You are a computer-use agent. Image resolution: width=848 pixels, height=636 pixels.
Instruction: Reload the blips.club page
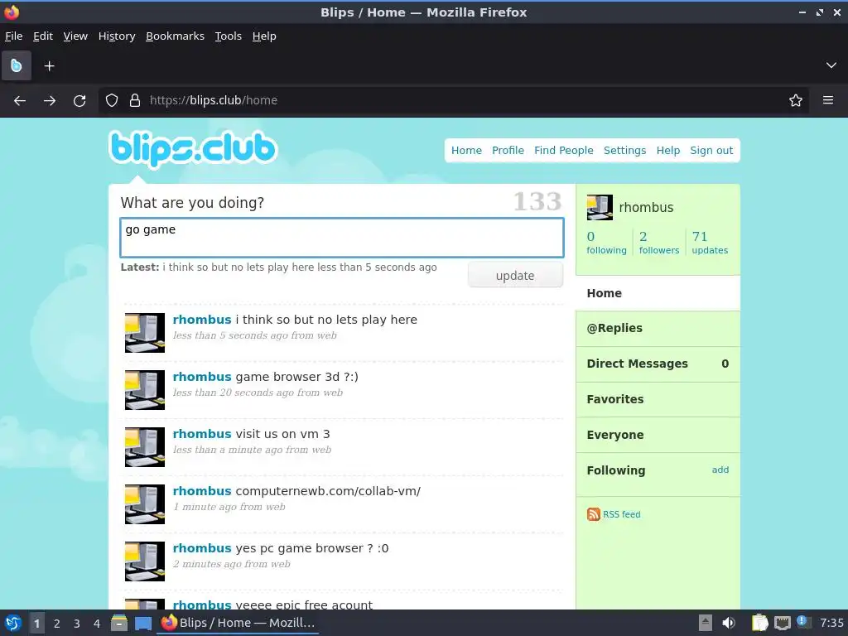(x=79, y=100)
